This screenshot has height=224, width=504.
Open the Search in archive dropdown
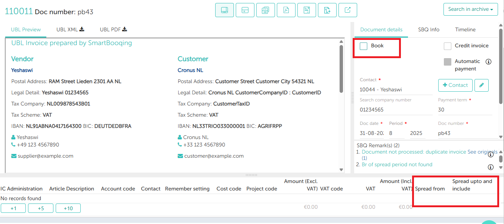click(x=470, y=9)
